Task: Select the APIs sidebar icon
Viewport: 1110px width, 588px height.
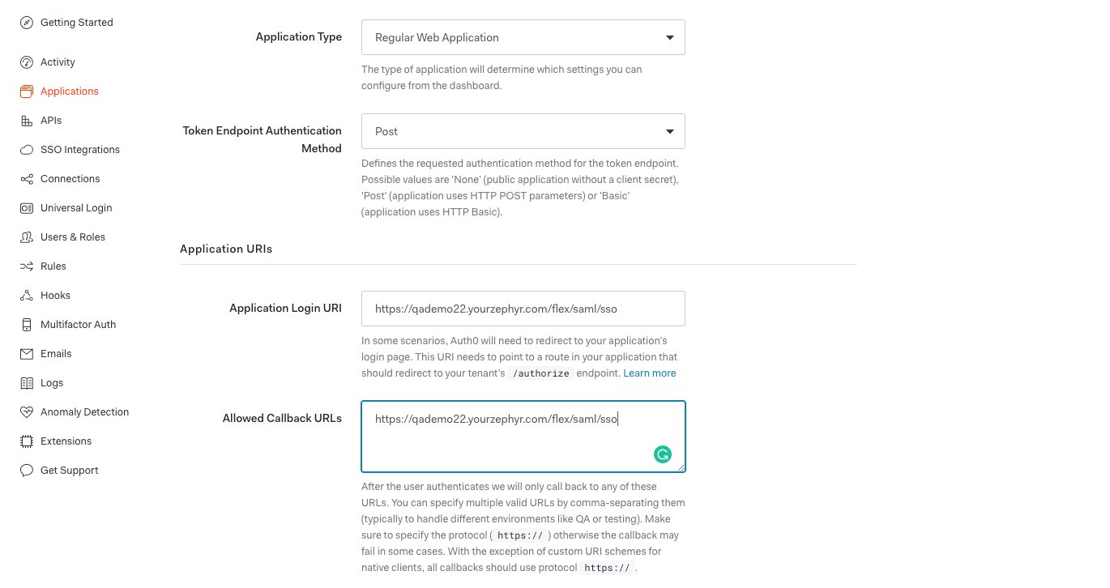Action: (52, 120)
